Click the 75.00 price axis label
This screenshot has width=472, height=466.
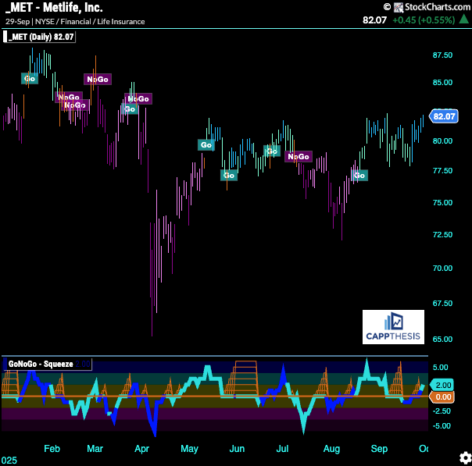point(442,203)
